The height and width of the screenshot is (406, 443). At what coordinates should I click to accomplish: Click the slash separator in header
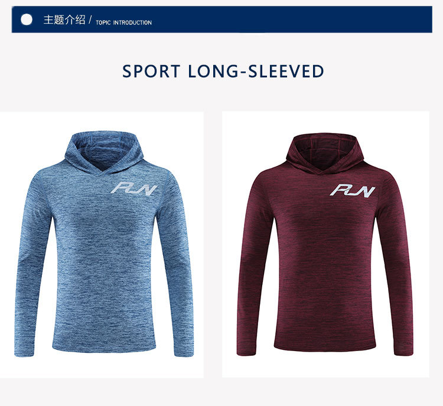[x=90, y=20]
